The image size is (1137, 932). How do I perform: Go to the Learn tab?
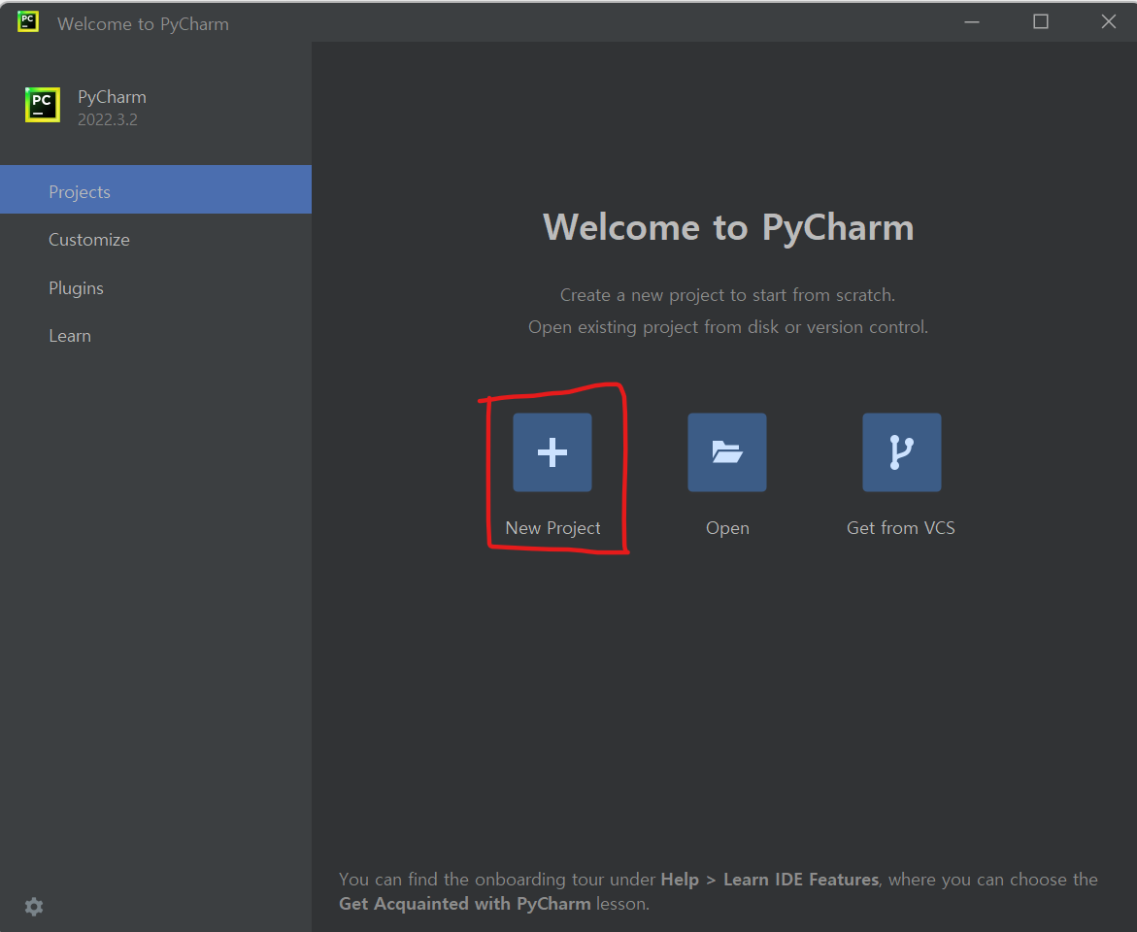(x=156, y=336)
